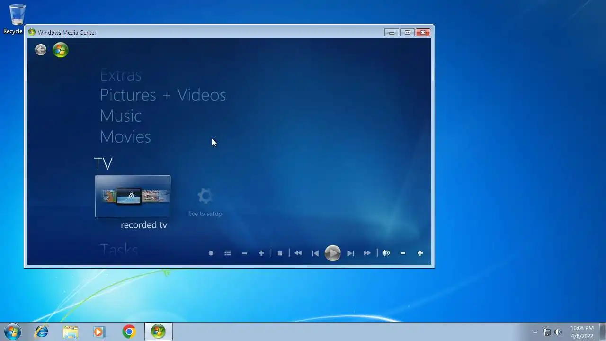Click the 'recorded tv' label
The height and width of the screenshot is (341, 606).
pos(144,225)
